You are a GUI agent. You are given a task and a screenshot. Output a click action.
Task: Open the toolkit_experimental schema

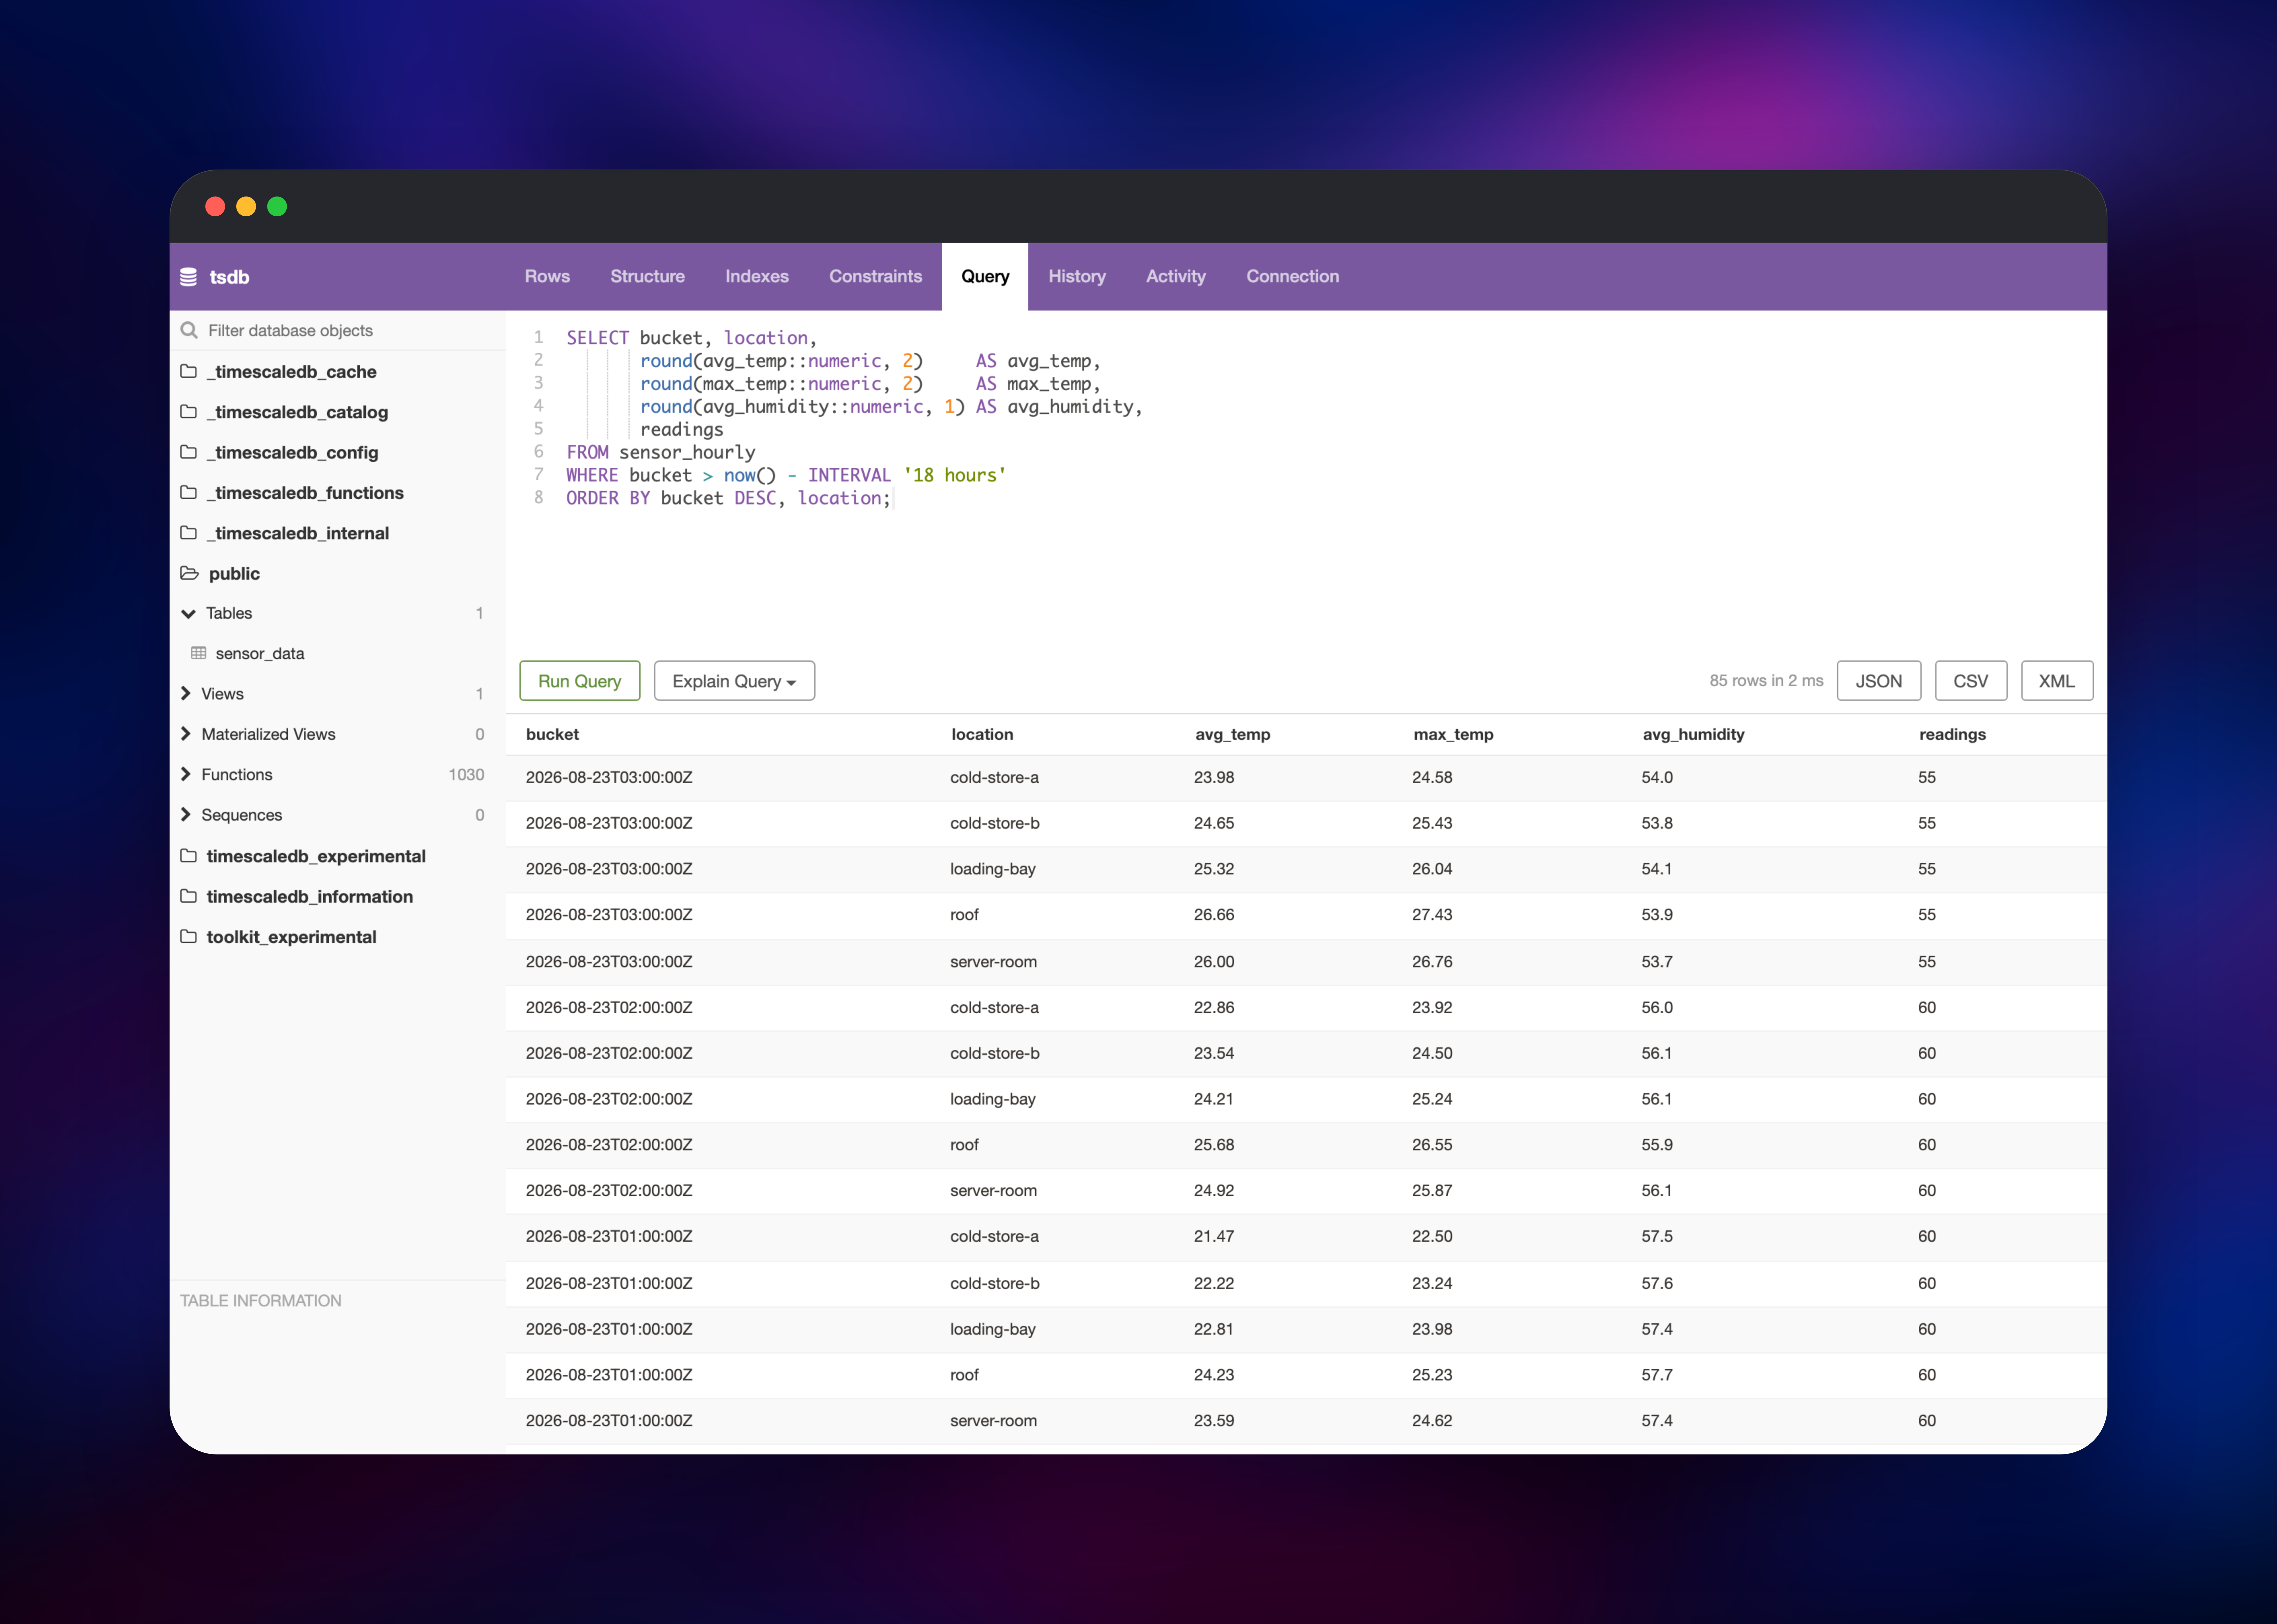[x=292, y=937]
